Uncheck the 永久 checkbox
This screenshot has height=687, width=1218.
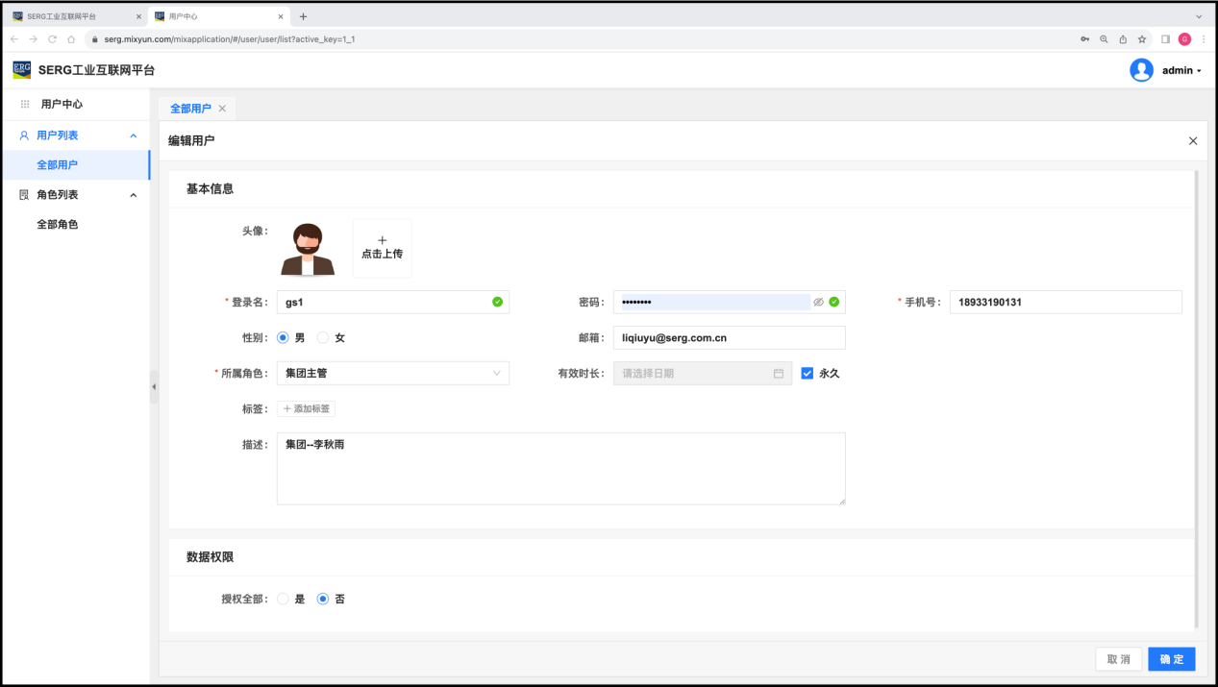[808, 374]
